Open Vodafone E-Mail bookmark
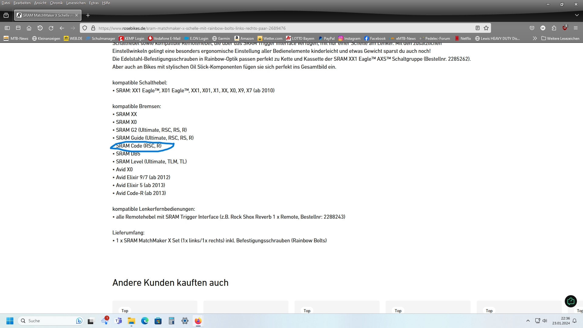Image resolution: width=583 pixels, height=328 pixels. (164, 38)
